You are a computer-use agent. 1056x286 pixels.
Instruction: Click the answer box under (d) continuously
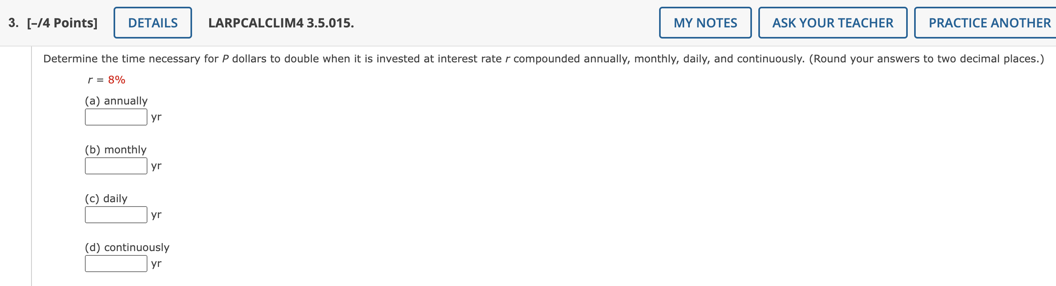pos(116,263)
